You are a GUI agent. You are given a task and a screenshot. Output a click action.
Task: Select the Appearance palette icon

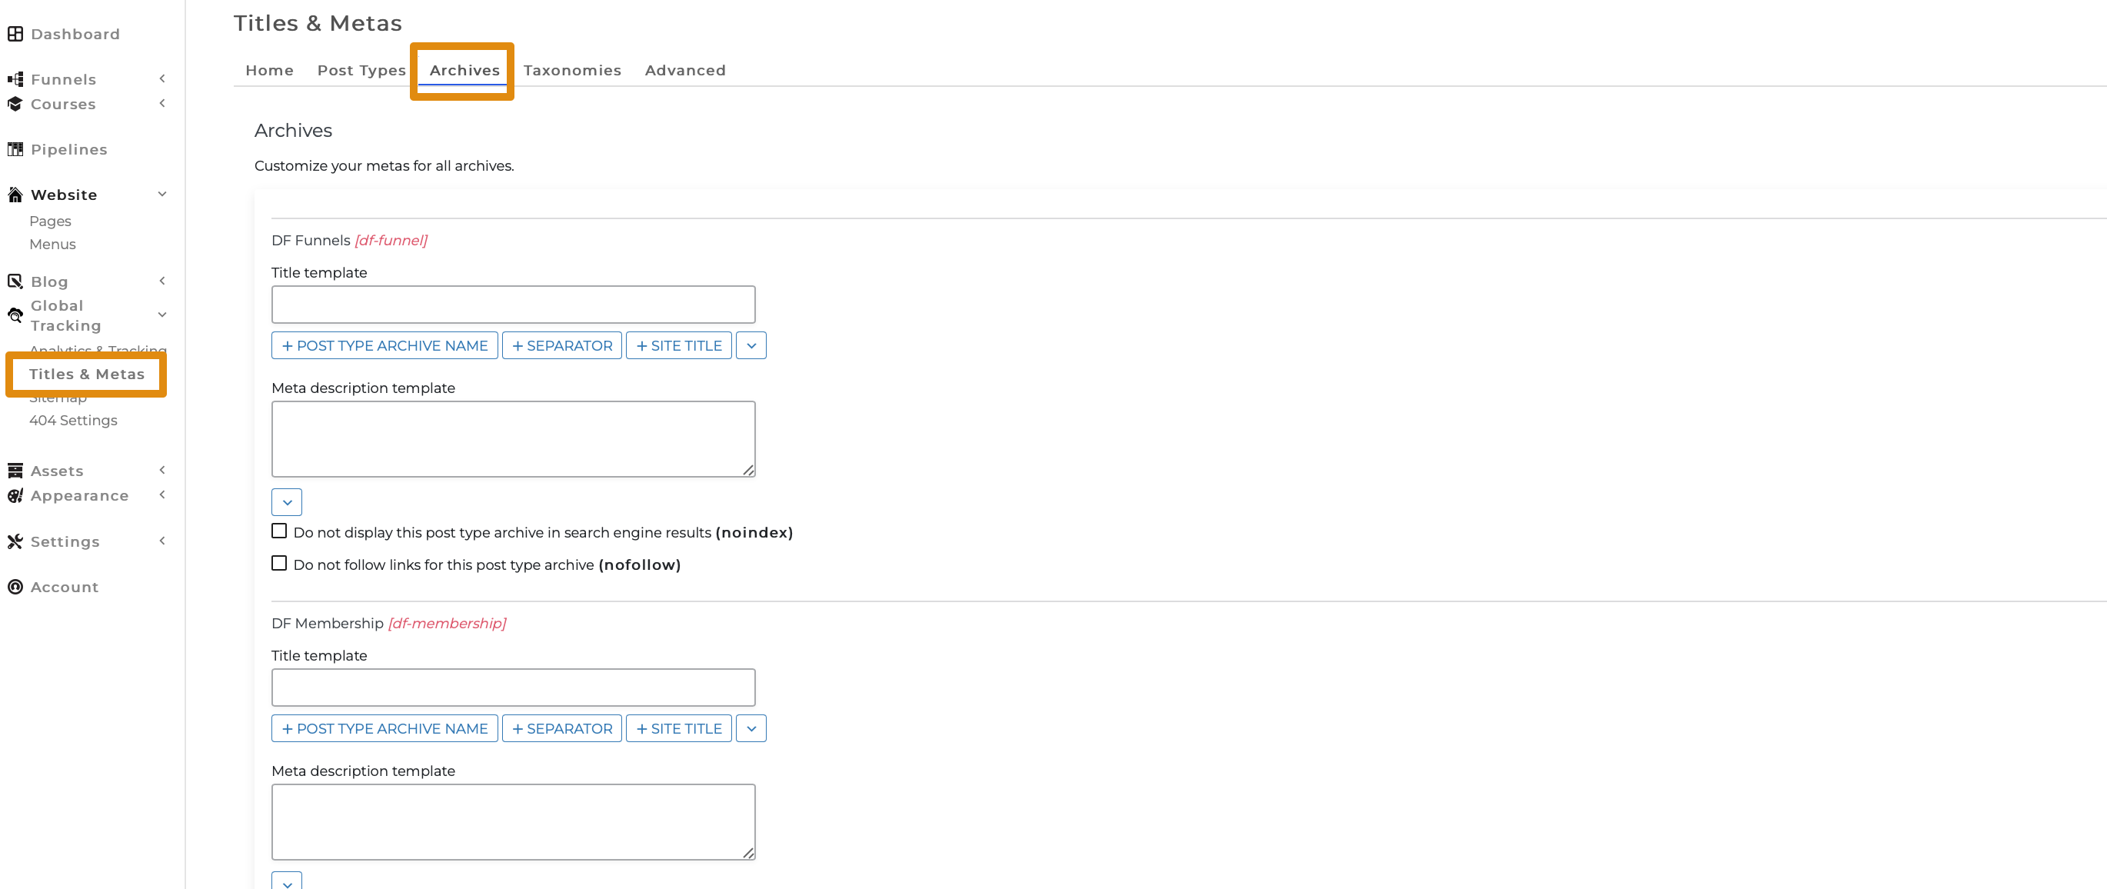pyautogui.click(x=14, y=495)
